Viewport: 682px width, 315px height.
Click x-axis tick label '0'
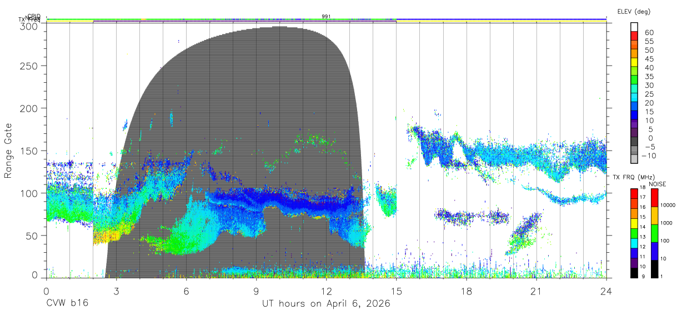click(x=46, y=291)
